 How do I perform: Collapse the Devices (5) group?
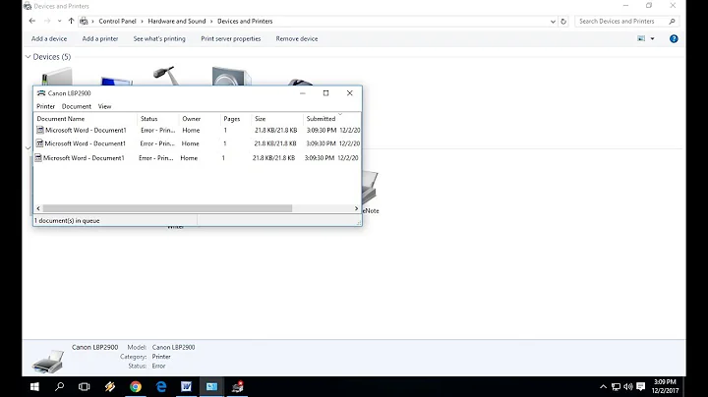point(28,56)
